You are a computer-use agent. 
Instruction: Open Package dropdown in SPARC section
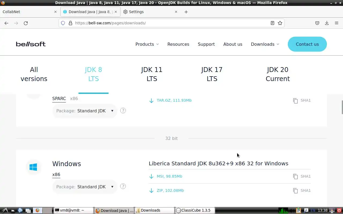[x=85, y=111]
